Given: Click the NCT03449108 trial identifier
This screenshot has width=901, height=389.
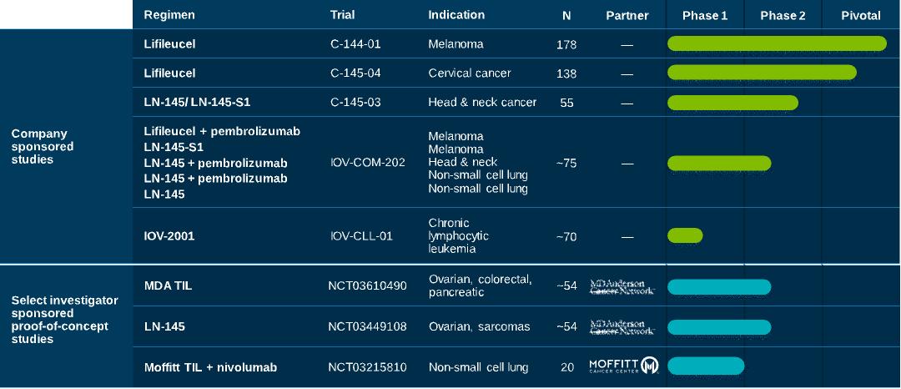Looking at the screenshot, I should 367,326.
